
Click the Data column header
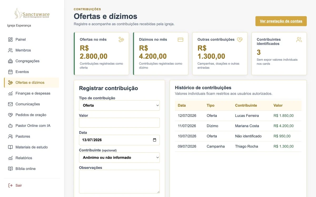[x=182, y=105]
